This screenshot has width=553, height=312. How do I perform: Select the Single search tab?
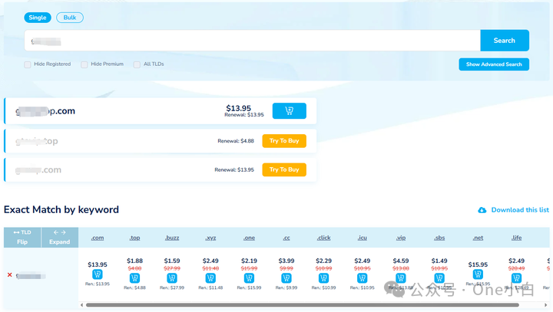click(36, 18)
